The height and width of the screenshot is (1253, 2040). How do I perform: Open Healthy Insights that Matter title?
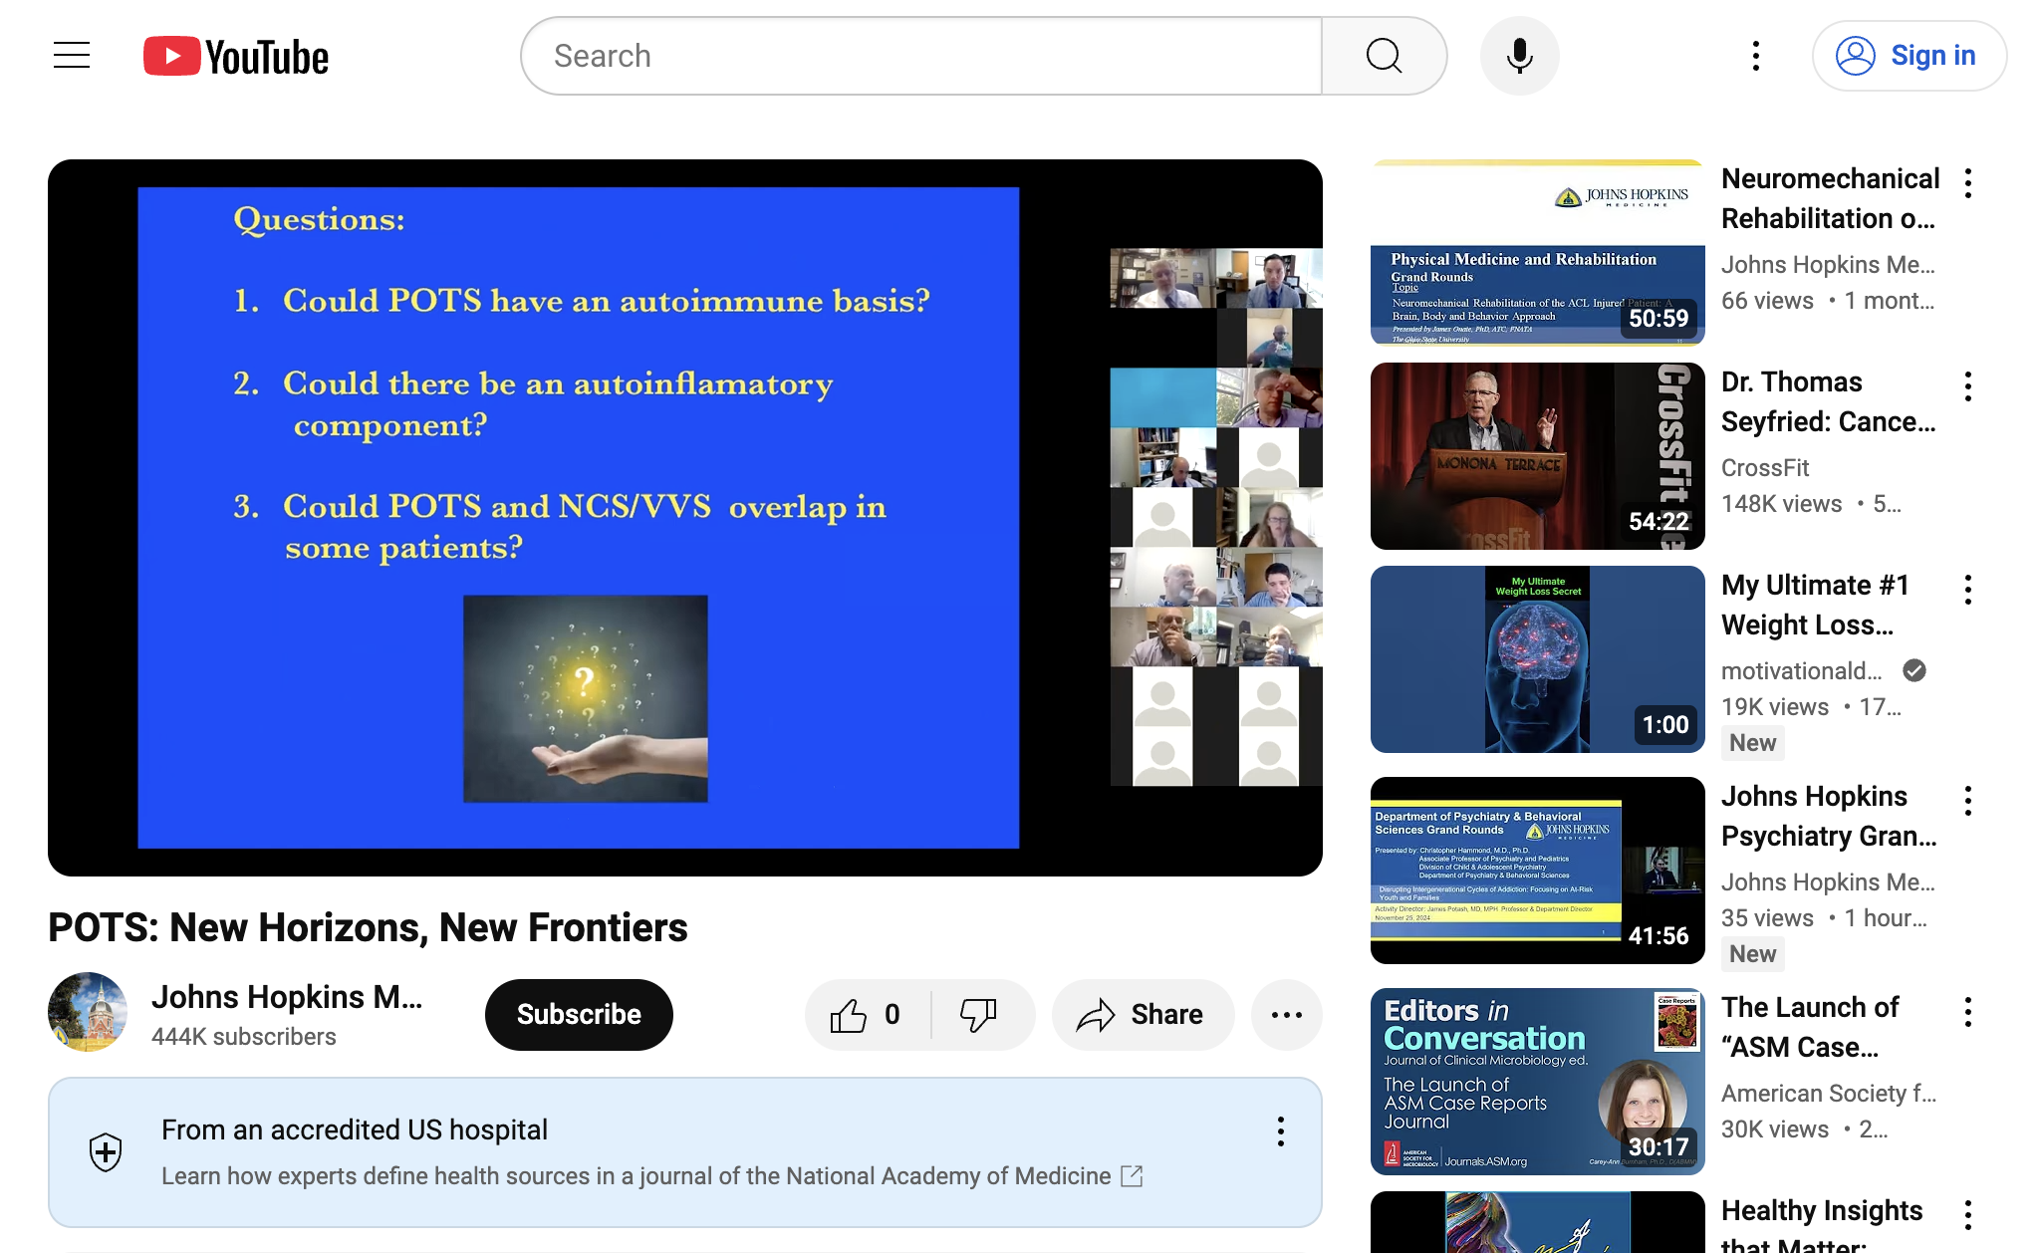pyautogui.click(x=1822, y=1225)
